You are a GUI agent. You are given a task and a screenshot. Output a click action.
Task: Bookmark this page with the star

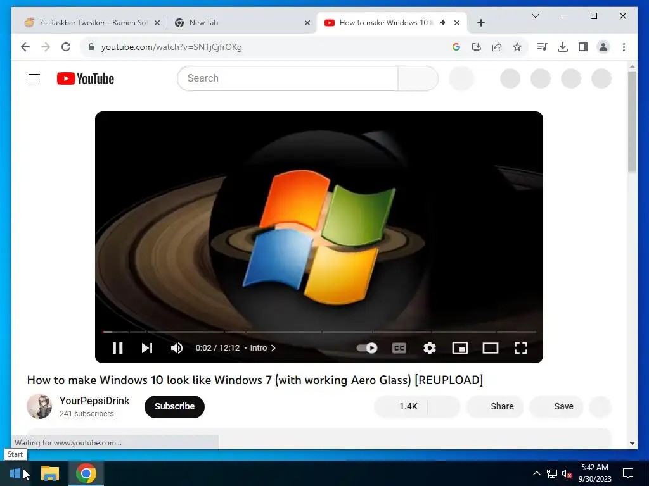tap(517, 47)
